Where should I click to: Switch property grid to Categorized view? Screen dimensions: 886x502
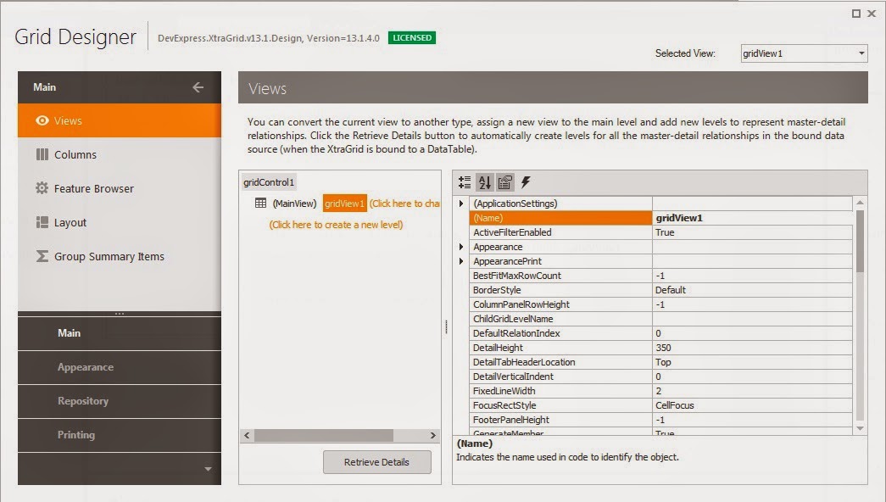[465, 182]
